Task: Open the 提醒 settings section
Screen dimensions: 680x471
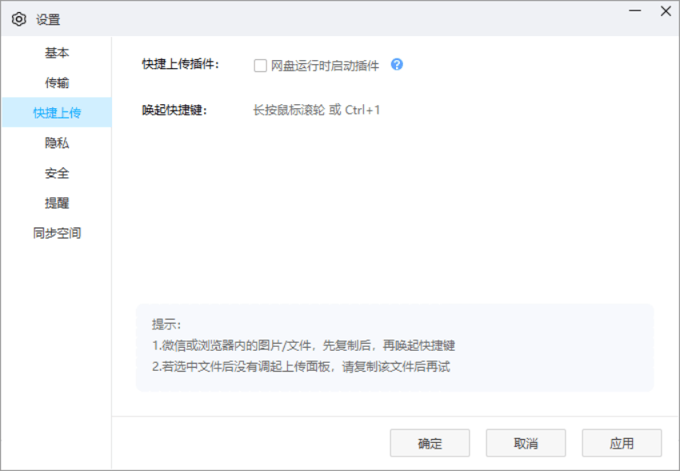Action: [x=56, y=203]
